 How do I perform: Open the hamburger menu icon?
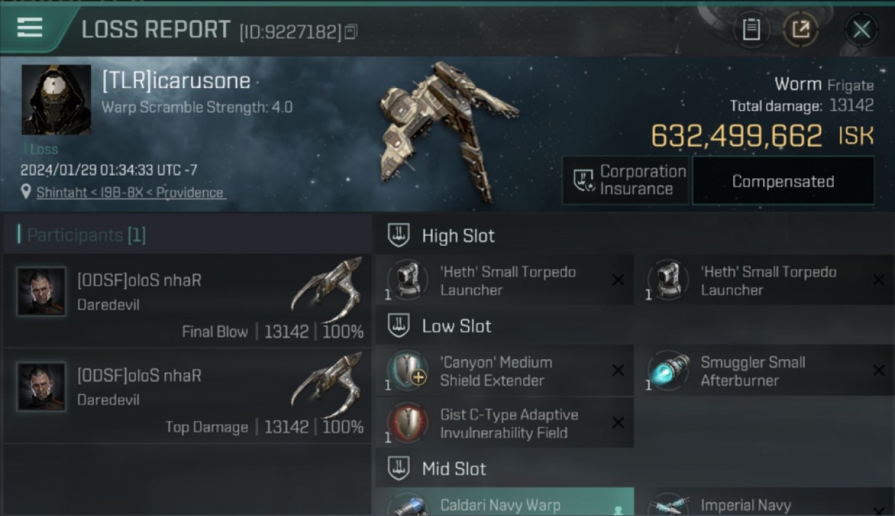pyautogui.click(x=30, y=28)
